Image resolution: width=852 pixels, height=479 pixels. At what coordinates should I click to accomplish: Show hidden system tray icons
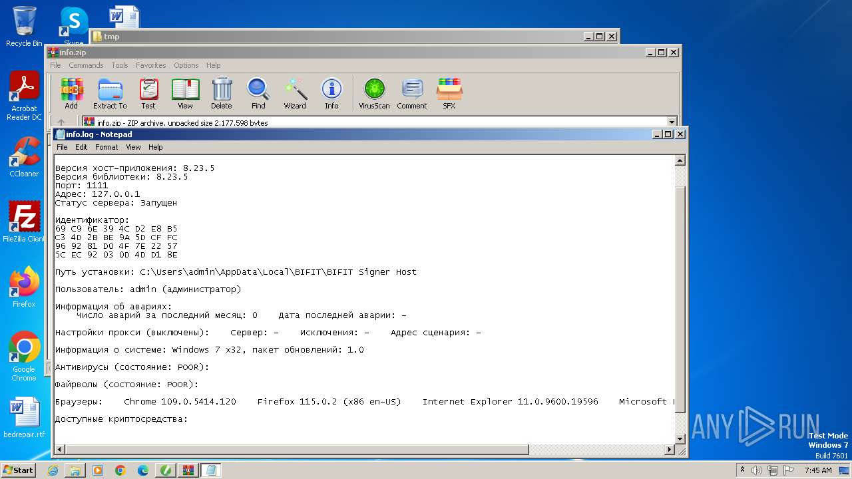(x=743, y=470)
